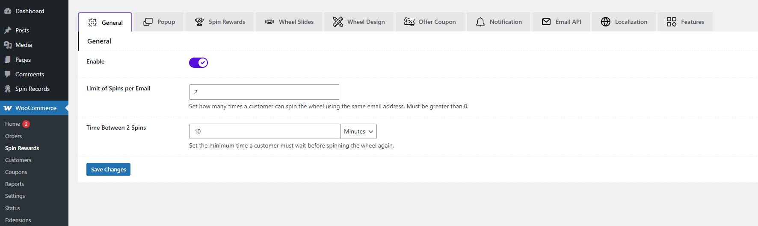Switch to the Popup tab
The height and width of the screenshot is (226, 758).
[x=159, y=22]
